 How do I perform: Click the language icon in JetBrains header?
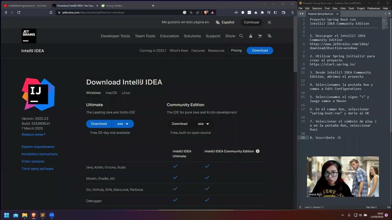pos(269,36)
